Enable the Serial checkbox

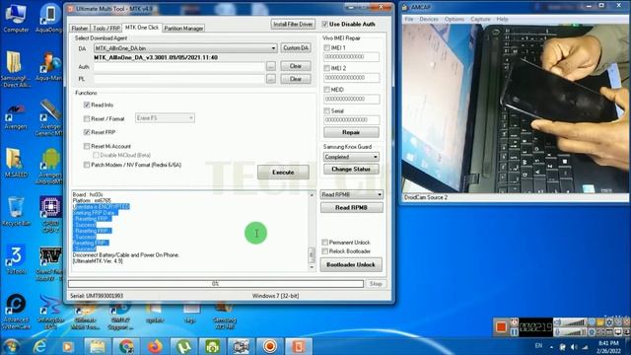[326, 110]
